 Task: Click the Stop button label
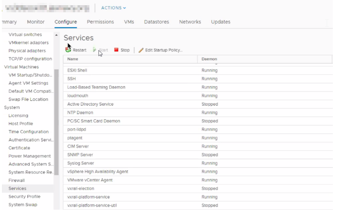[x=125, y=50]
